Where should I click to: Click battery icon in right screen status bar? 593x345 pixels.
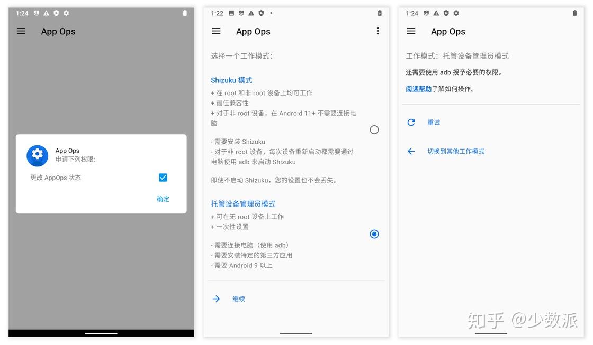click(575, 13)
